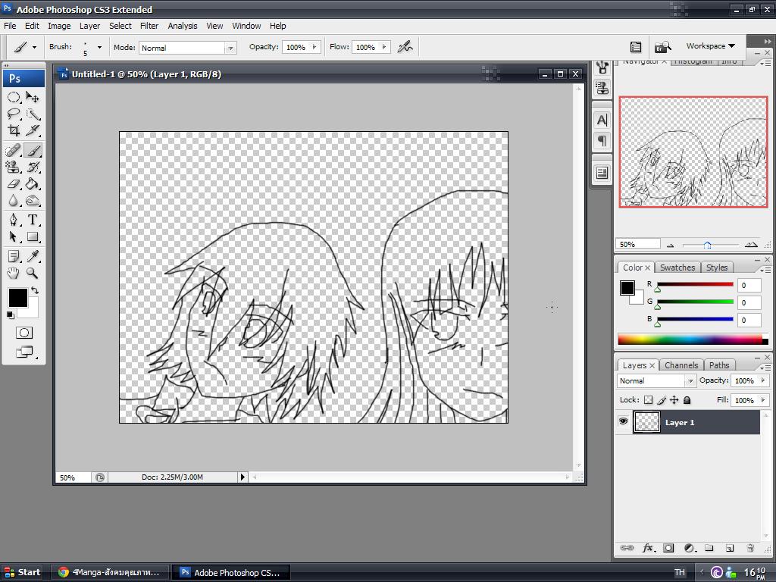Toggle lock transparent pixels for layer
Image resolution: width=776 pixels, height=582 pixels.
click(x=648, y=400)
